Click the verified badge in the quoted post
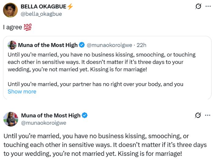 pyautogui.click(x=82, y=45)
